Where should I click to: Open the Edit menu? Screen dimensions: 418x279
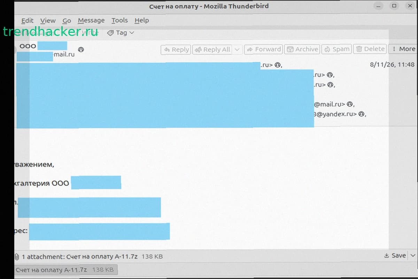click(x=27, y=21)
